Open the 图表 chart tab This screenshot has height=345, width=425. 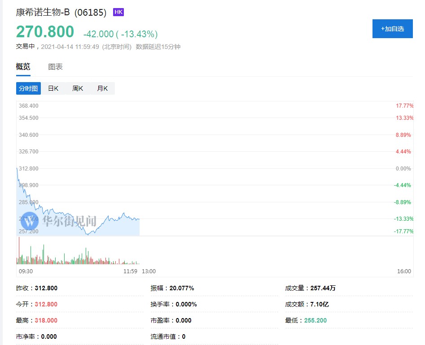55,67
